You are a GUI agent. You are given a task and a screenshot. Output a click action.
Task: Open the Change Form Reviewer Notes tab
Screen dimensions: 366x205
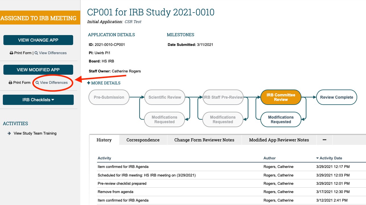204,140
